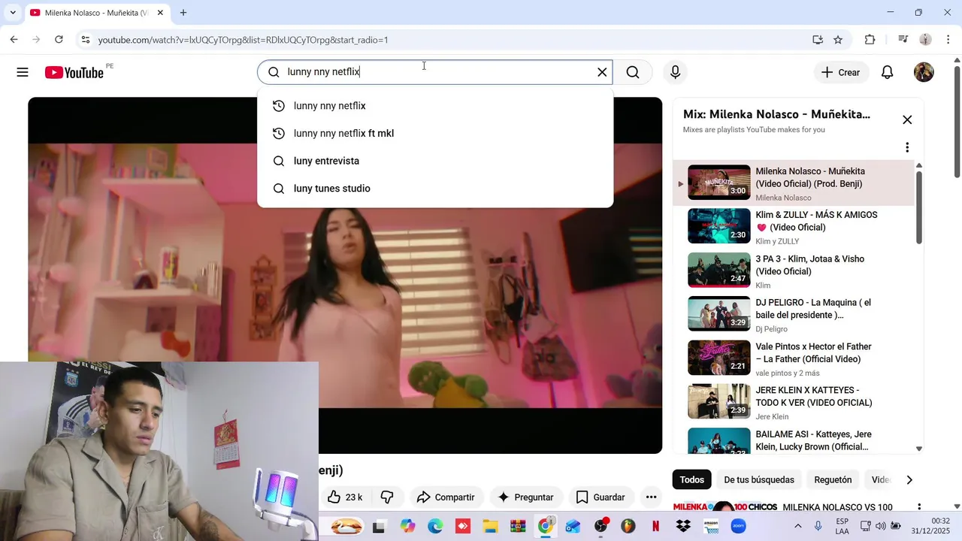This screenshot has width=962, height=541.
Task: Clear the search box text
Action: point(602,72)
